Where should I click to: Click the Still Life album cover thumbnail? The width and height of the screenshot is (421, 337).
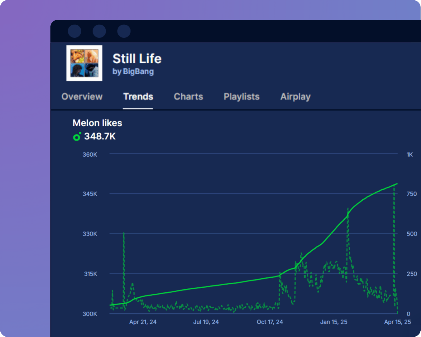tap(84, 63)
